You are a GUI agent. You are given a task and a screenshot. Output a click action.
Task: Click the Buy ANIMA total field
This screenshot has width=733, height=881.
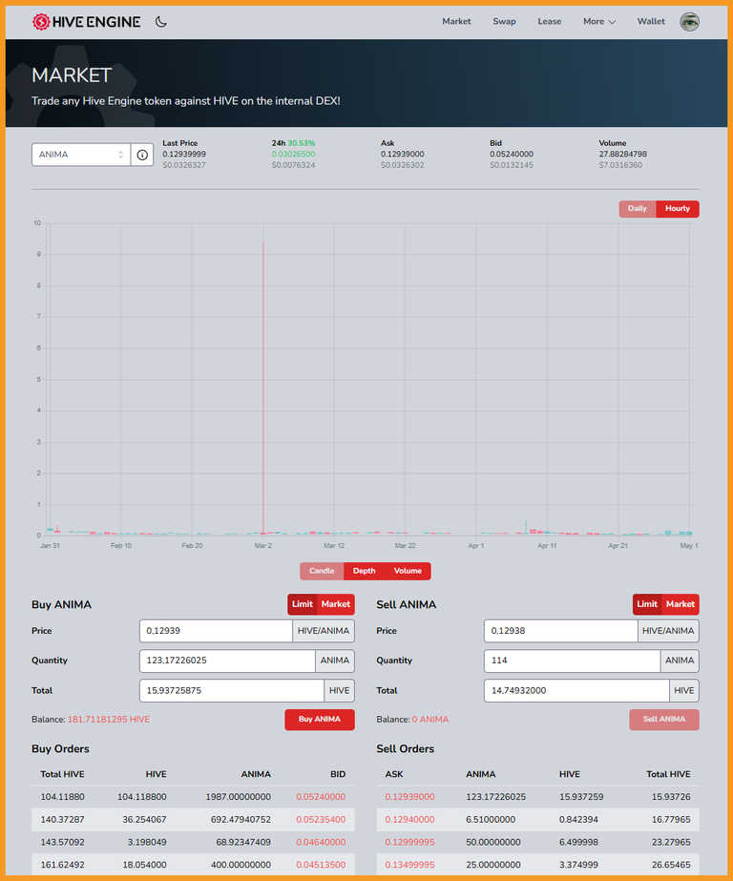click(x=231, y=690)
